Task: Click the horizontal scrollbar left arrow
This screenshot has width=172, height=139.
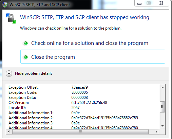Action: (9, 132)
